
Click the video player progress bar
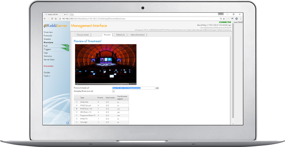104,84
